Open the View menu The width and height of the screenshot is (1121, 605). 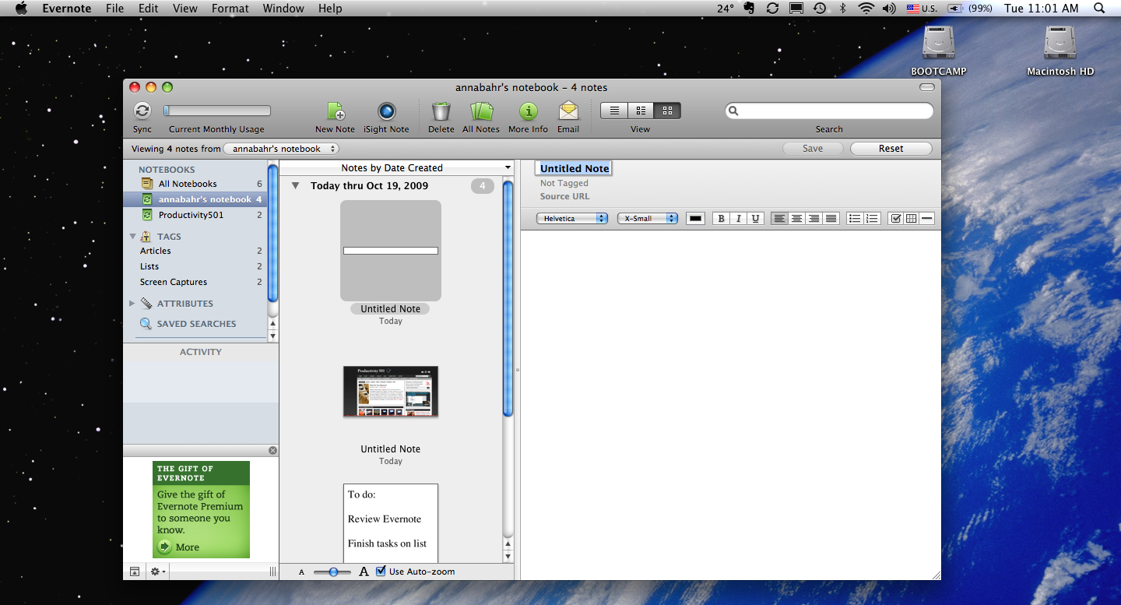[185, 9]
